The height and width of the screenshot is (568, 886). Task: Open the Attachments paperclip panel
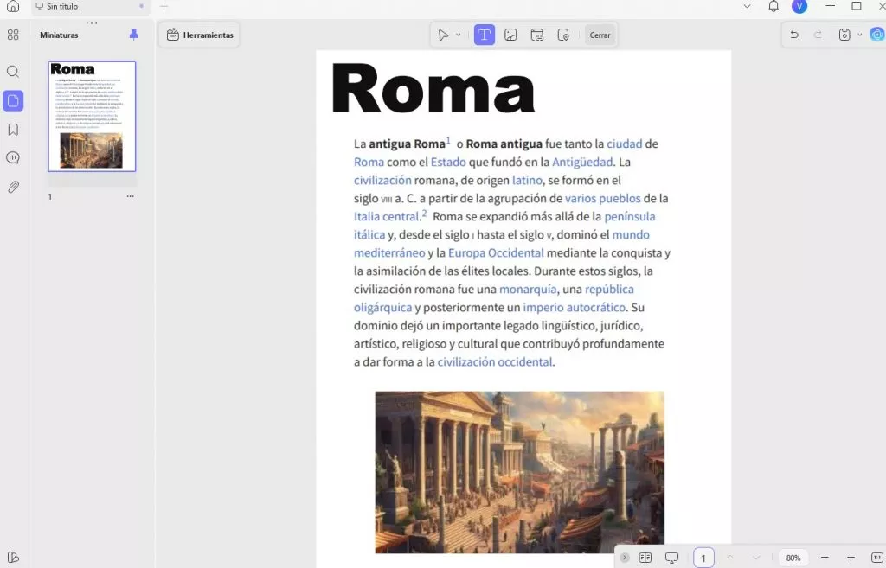[13, 187]
